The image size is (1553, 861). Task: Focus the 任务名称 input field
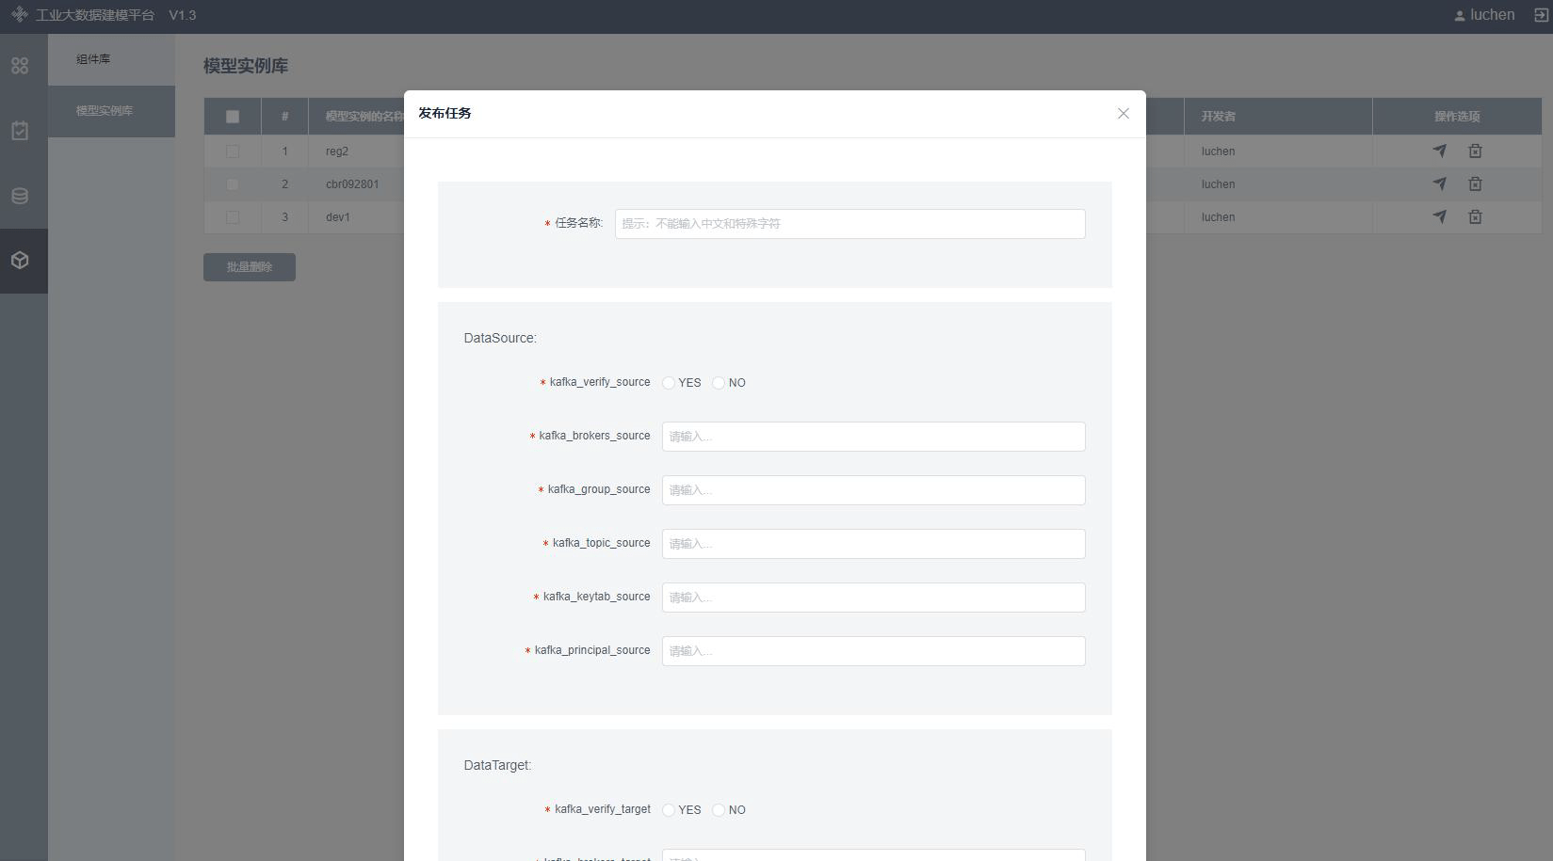click(849, 224)
